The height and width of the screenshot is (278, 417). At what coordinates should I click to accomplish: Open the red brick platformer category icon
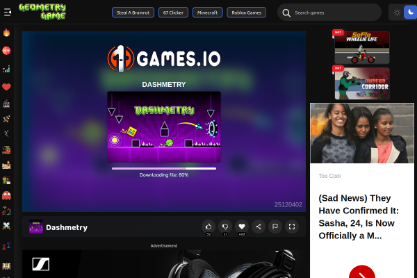6,150
